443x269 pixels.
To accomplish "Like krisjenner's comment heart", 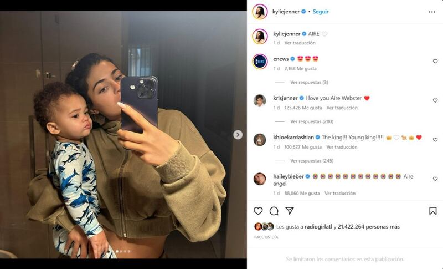I will click(x=435, y=100).
